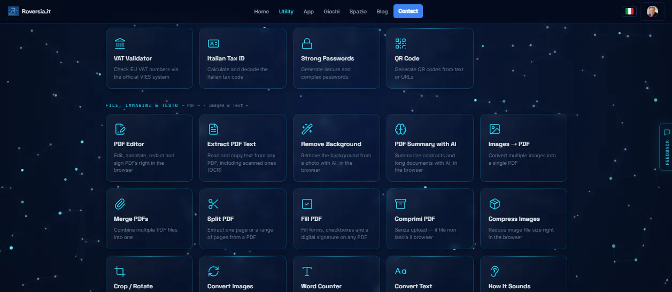Click the Convert Text Aa icon

click(400, 271)
